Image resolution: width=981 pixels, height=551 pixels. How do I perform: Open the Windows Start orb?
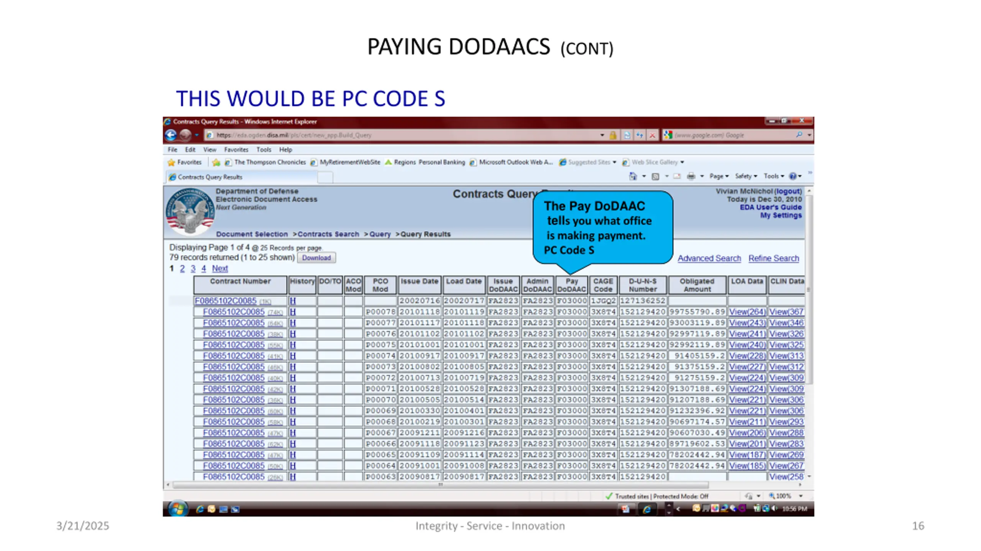[177, 509]
